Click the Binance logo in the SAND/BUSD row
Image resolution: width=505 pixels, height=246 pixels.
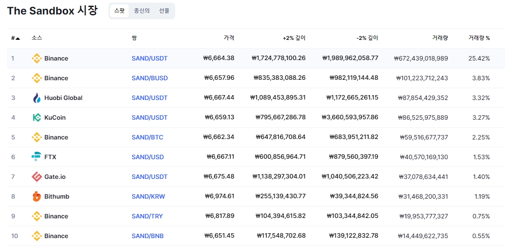click(37, 78)
